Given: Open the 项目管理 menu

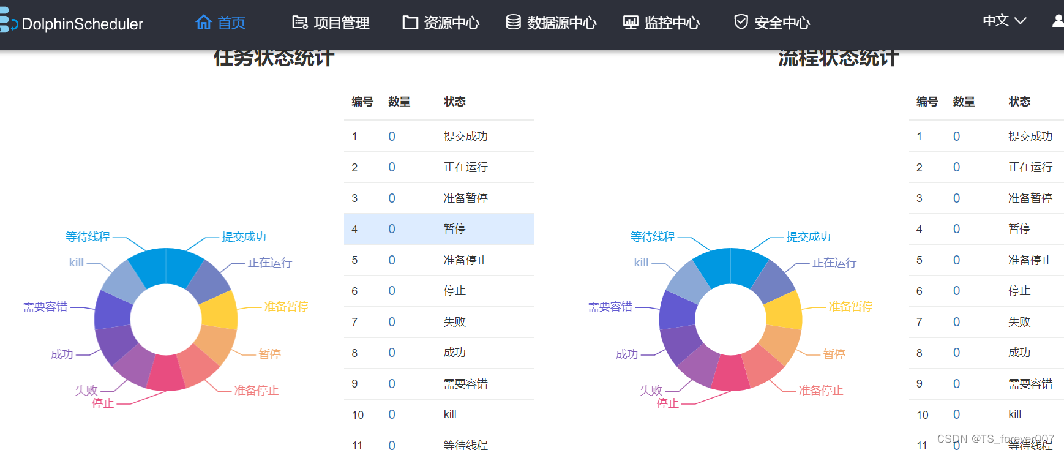Looking at the screenshot, I should coord(331,23).
